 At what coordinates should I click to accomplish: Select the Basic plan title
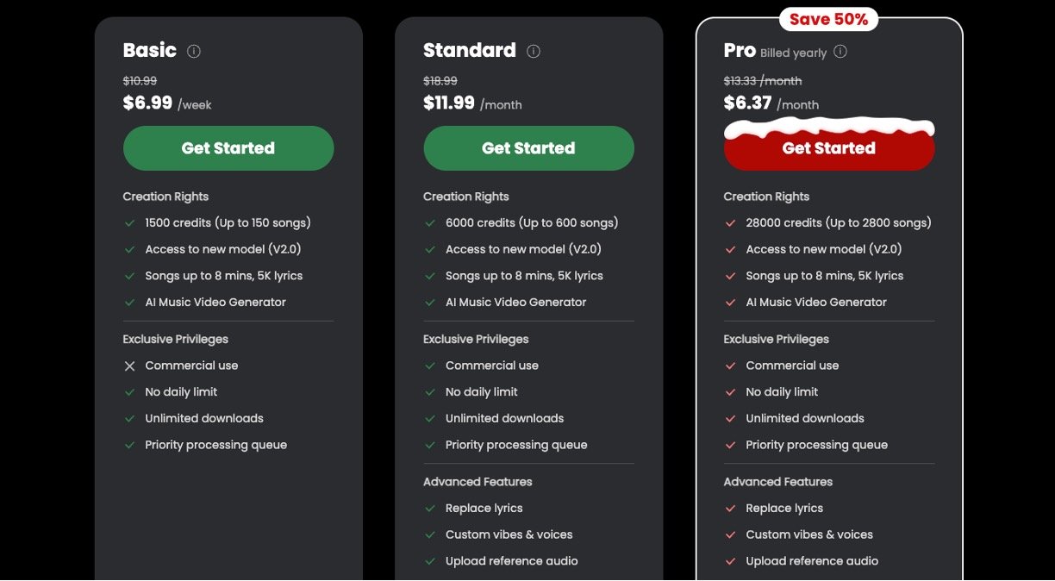[150, 50]
